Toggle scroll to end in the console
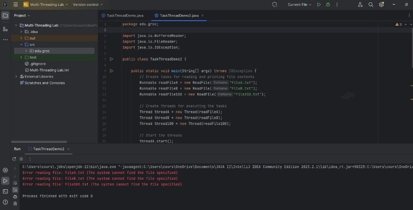The height and width of the screenshot is (210, 413). [x=15, y=190]
